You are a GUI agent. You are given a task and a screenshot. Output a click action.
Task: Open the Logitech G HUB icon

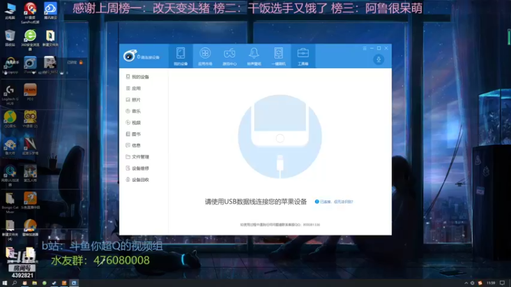[x=10, y=94]
